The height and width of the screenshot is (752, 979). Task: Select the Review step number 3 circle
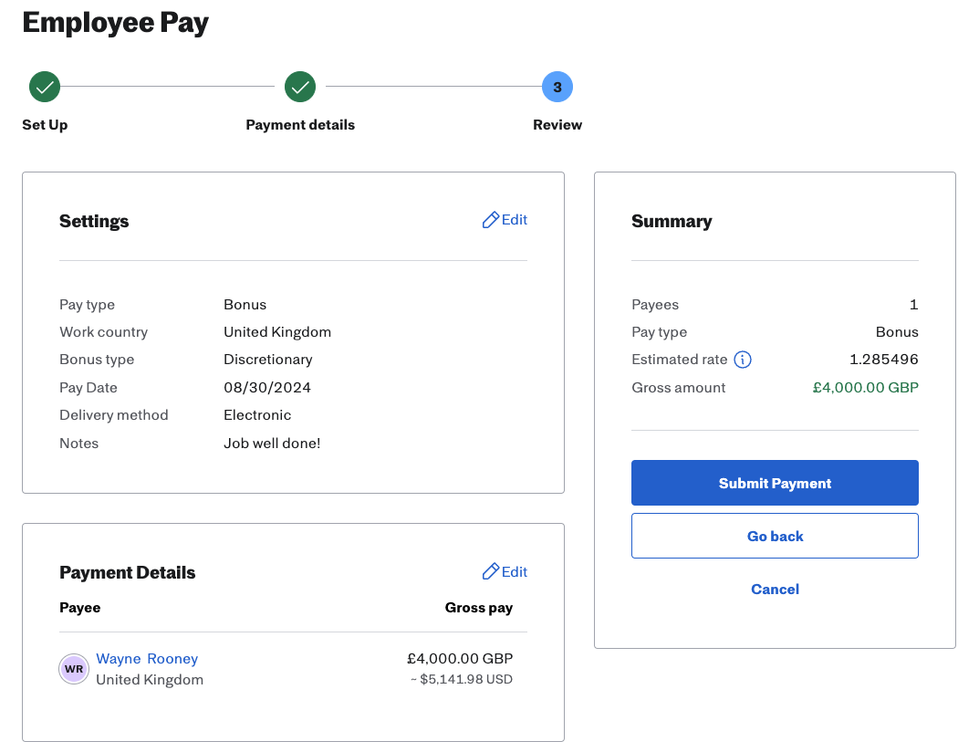click(x=557, y=88)
